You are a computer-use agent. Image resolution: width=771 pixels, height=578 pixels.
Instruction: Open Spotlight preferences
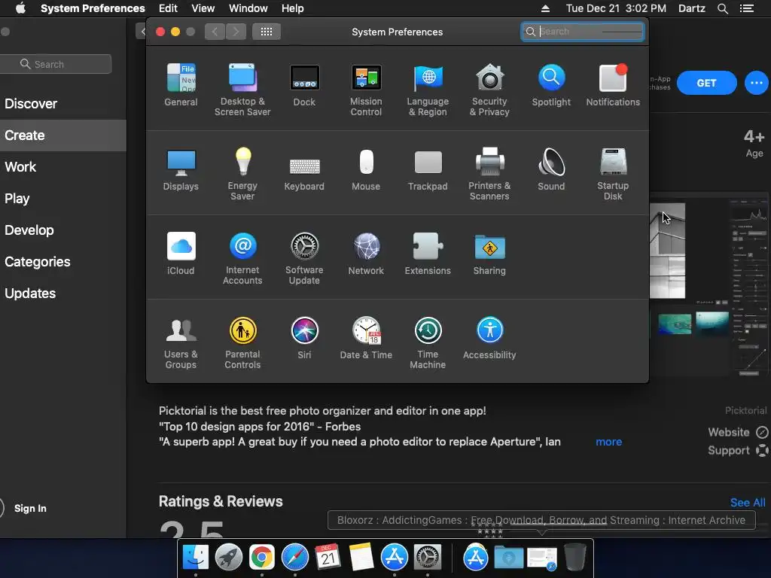tap(551, 86)
